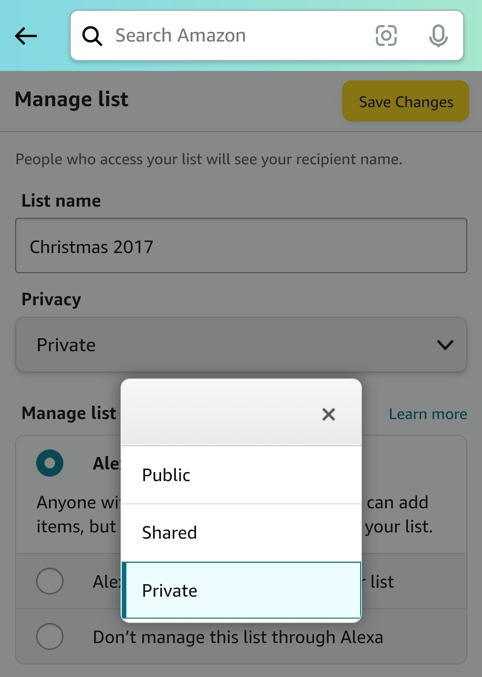The width and height of the screenshot is (482, 677).
Task: Select Public privacy option
Action: tap(241, 475)
